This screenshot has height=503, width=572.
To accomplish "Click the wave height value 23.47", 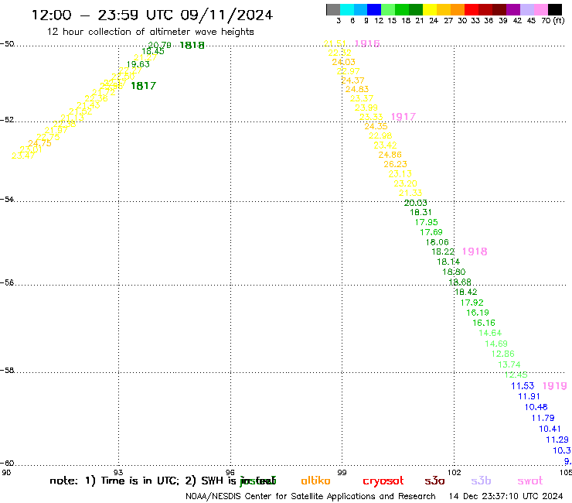I will (23, 156).
